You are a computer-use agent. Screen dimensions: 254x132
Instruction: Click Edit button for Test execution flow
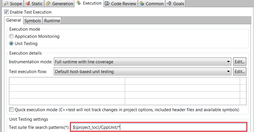(x=240, y=71)
